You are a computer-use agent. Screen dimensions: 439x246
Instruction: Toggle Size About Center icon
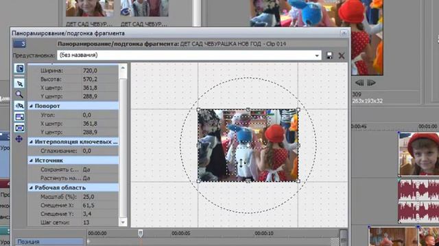(19, 128)
